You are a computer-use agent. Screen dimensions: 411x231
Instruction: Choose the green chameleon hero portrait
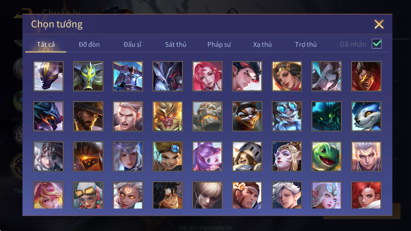(326, 156)
